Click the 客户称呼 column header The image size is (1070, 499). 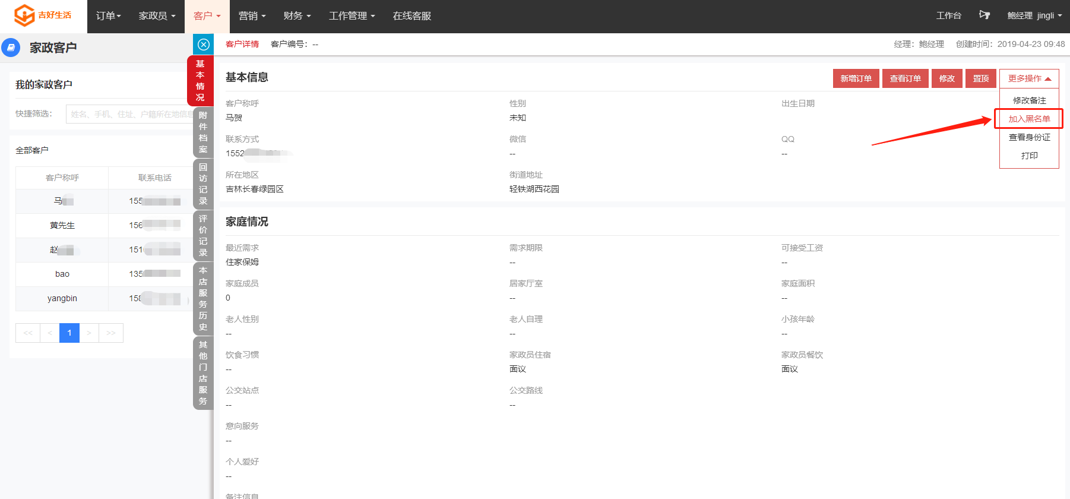coord(62,178)
